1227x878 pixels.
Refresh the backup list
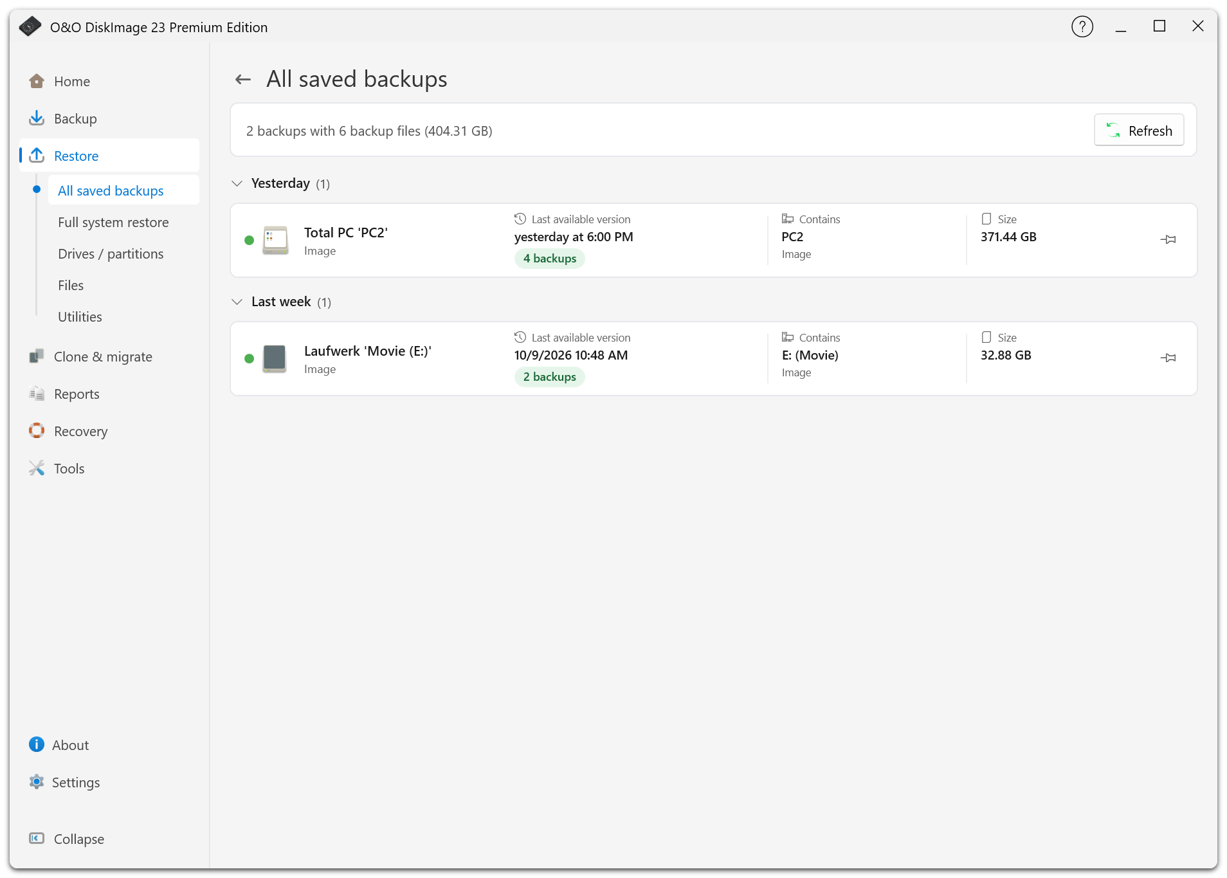1139,131
